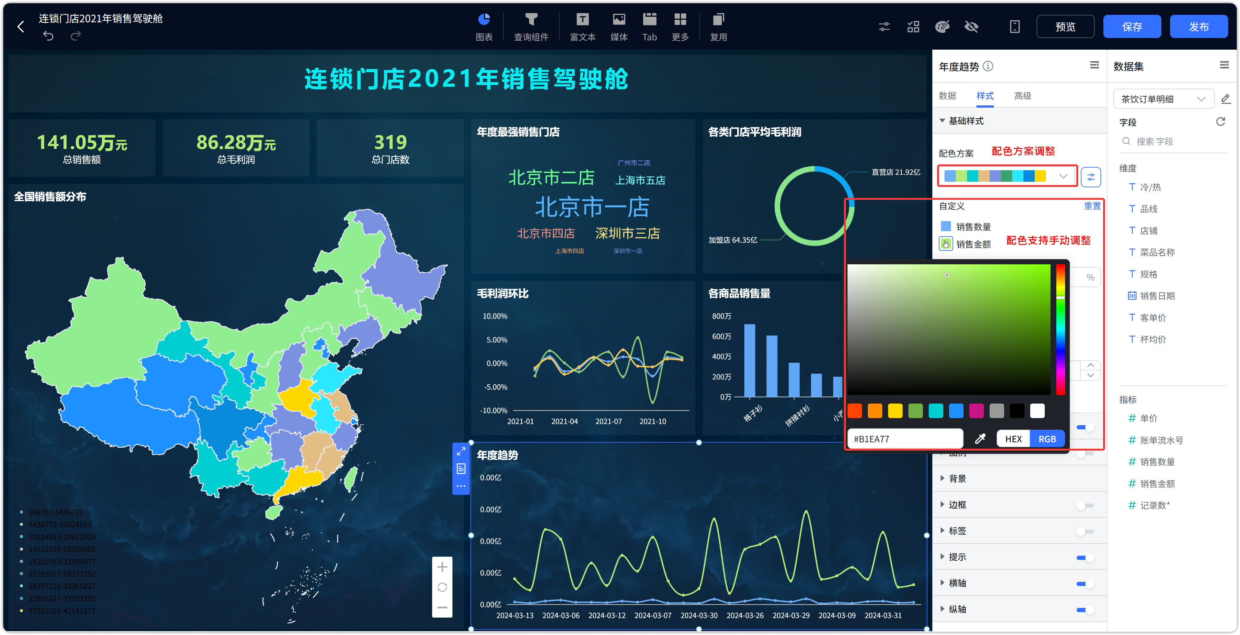The width and height of the screenshot is (1240, 635).
Task: Toggle the 标签 switch on
Action: [1085, 531]
